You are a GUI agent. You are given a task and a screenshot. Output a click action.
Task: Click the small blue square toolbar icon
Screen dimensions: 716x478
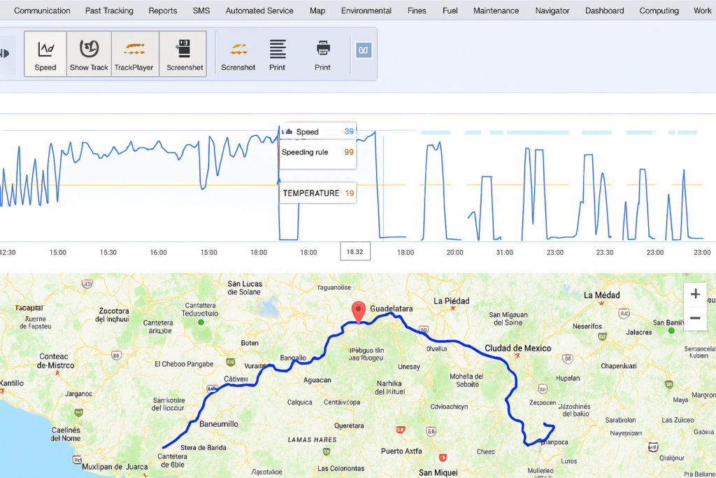[364, 50]
